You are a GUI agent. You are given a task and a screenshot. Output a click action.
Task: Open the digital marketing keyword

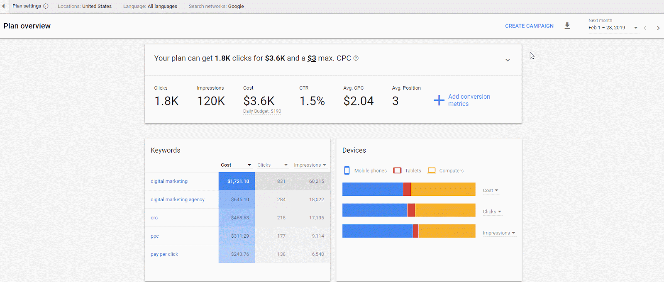(x=169, y=181)
